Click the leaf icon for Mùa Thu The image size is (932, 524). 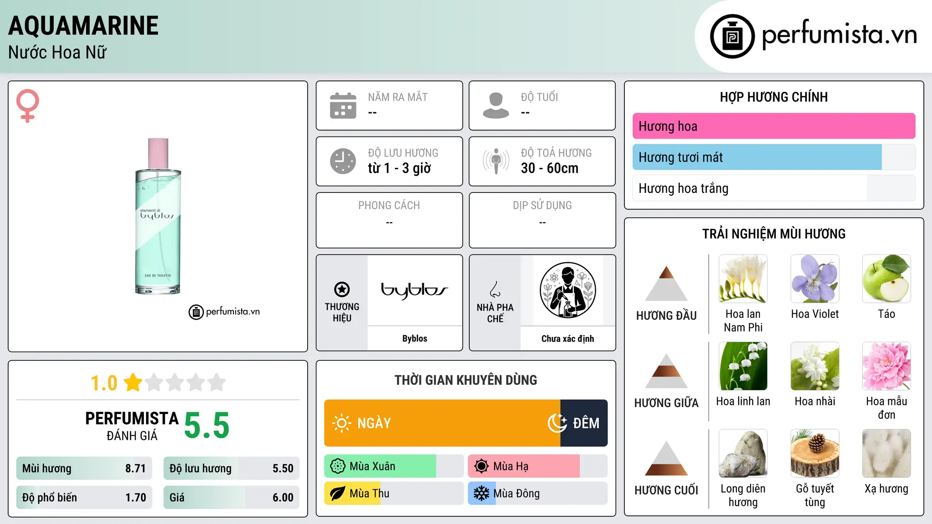(338, 494)
